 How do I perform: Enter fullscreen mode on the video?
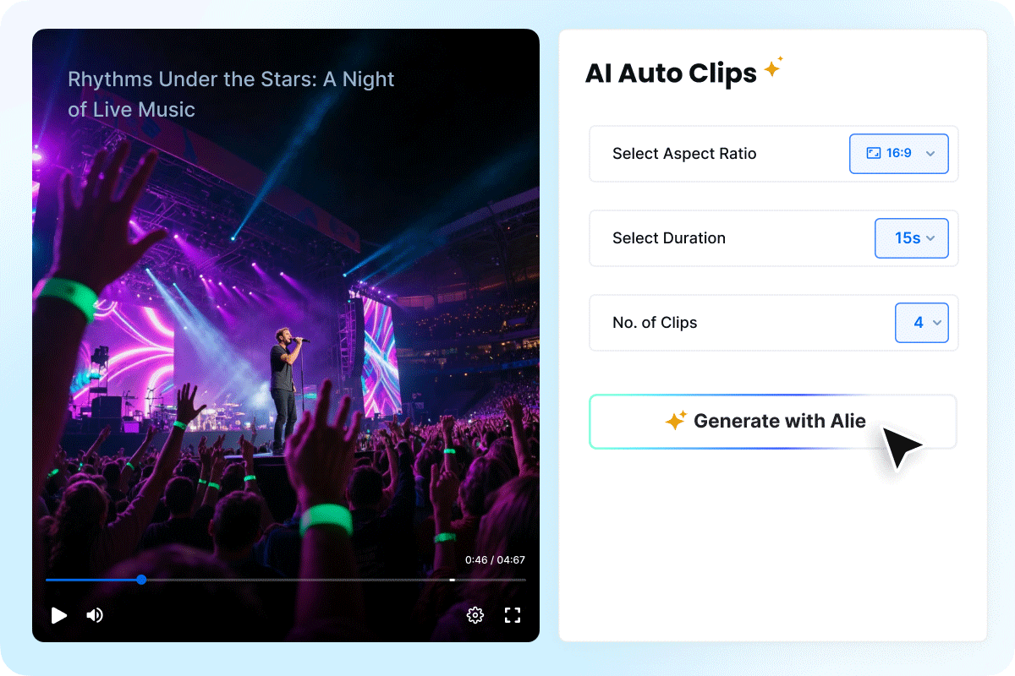(x=513, y=615)
